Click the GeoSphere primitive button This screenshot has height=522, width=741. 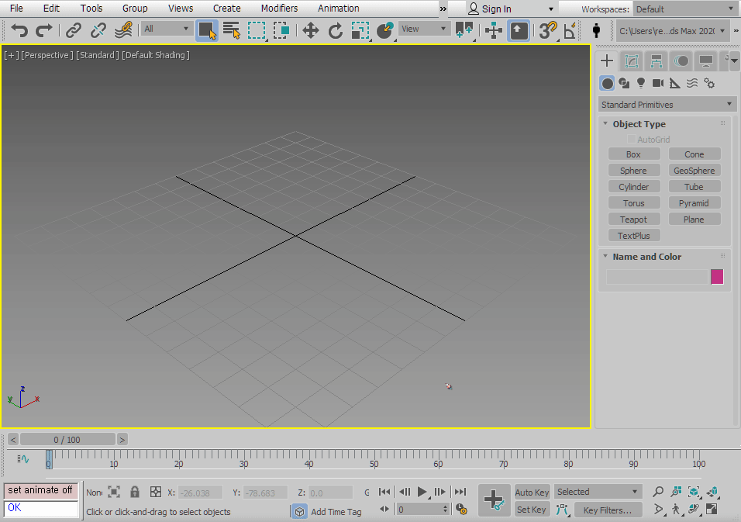(x=694, y=171)
